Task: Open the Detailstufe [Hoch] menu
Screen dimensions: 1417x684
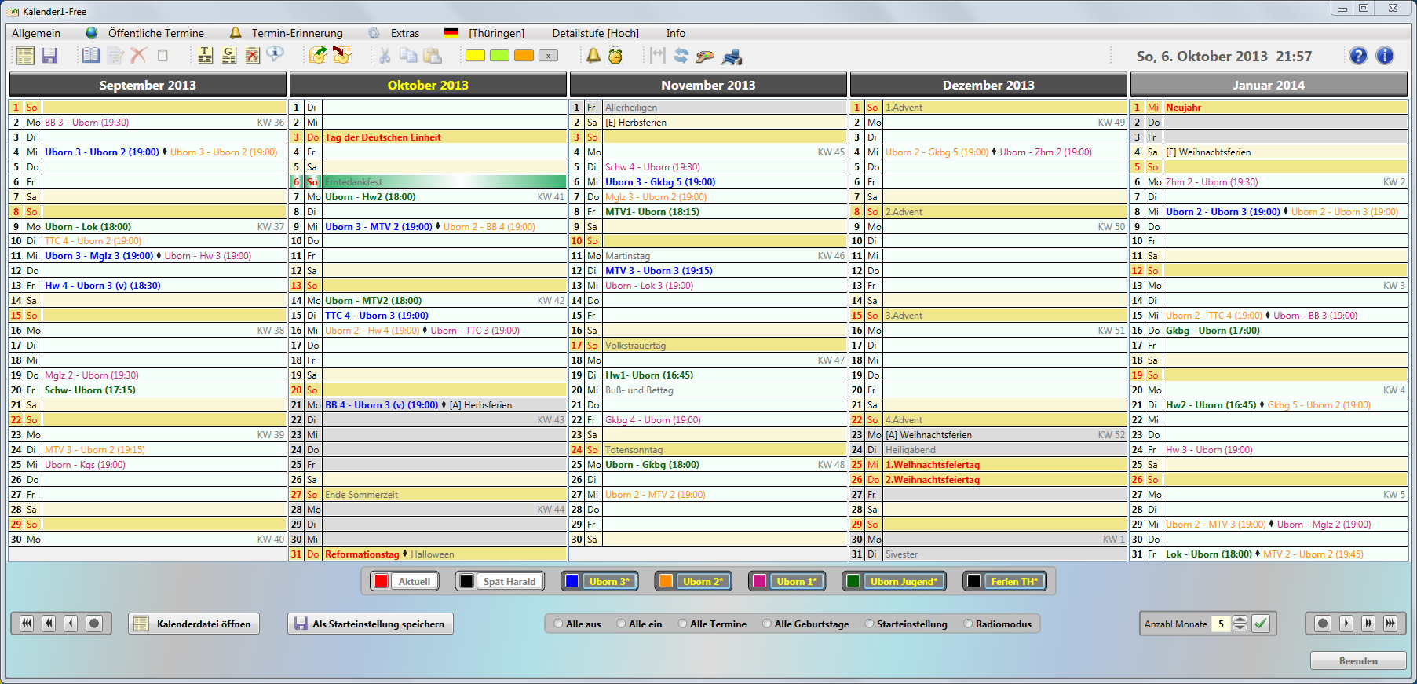Action: [x=595, y=33]
